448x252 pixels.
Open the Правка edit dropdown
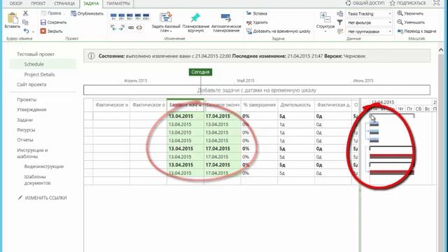[x=52, y=13]
